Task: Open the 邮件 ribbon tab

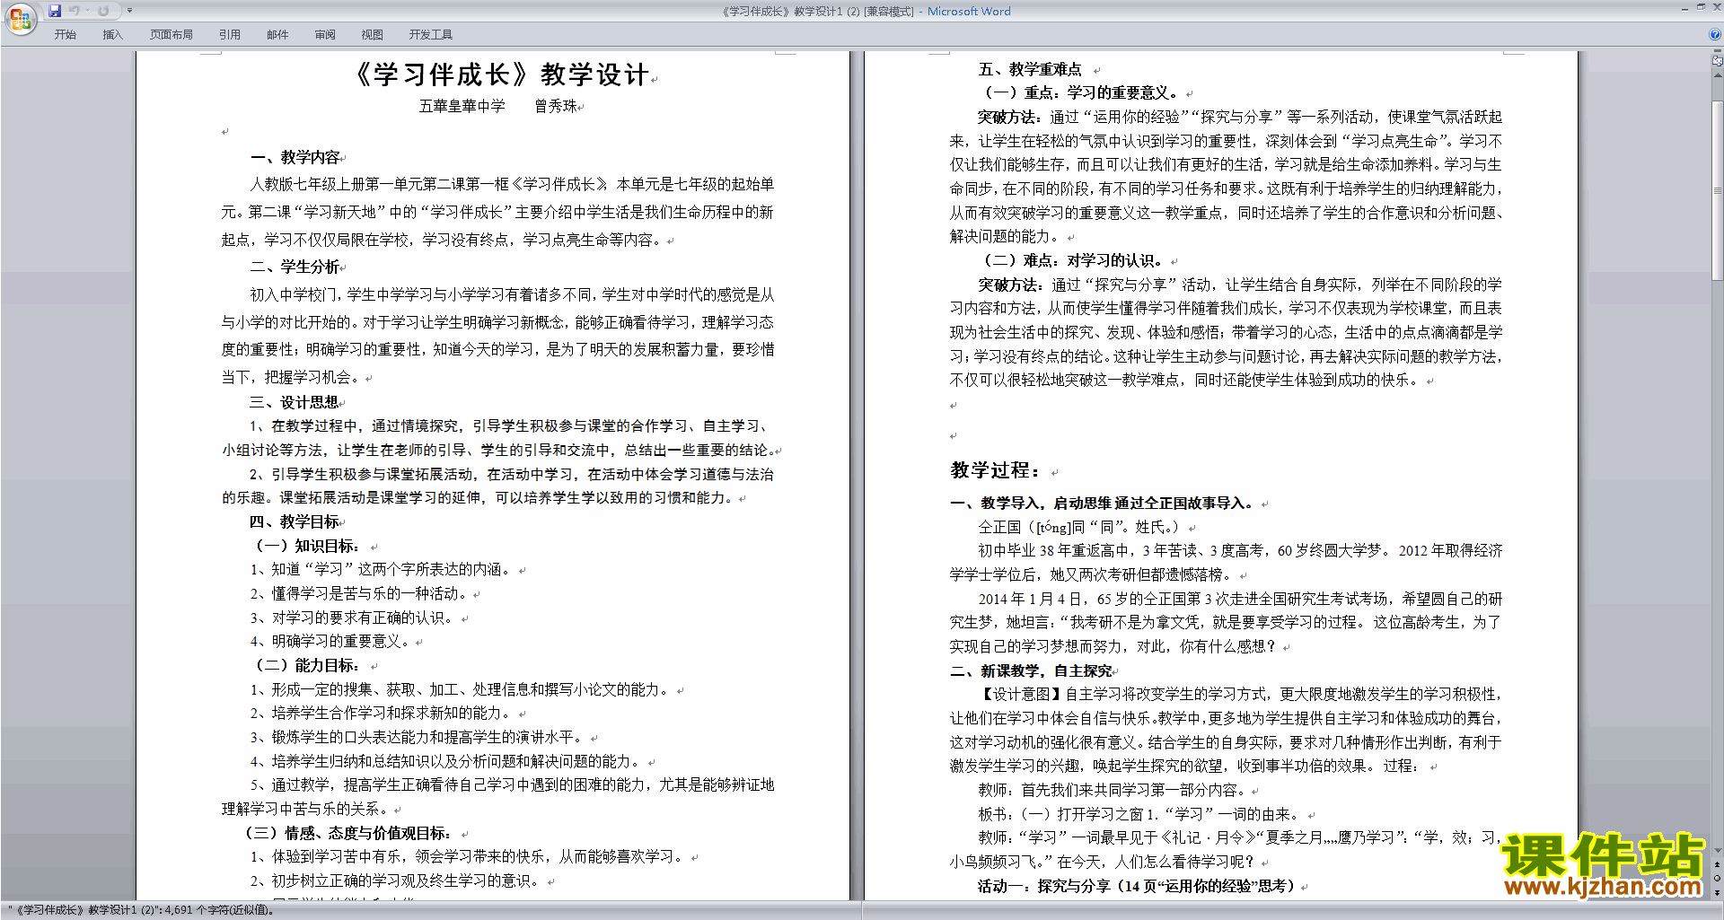Action: click(x=277, y=35)
